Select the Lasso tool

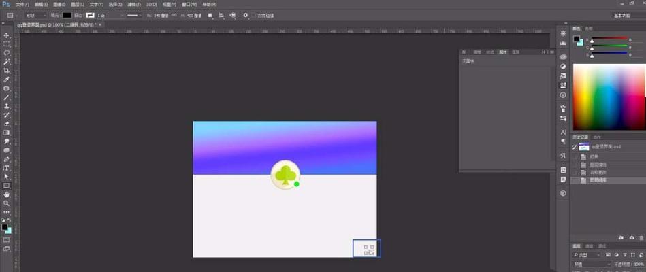6,53
